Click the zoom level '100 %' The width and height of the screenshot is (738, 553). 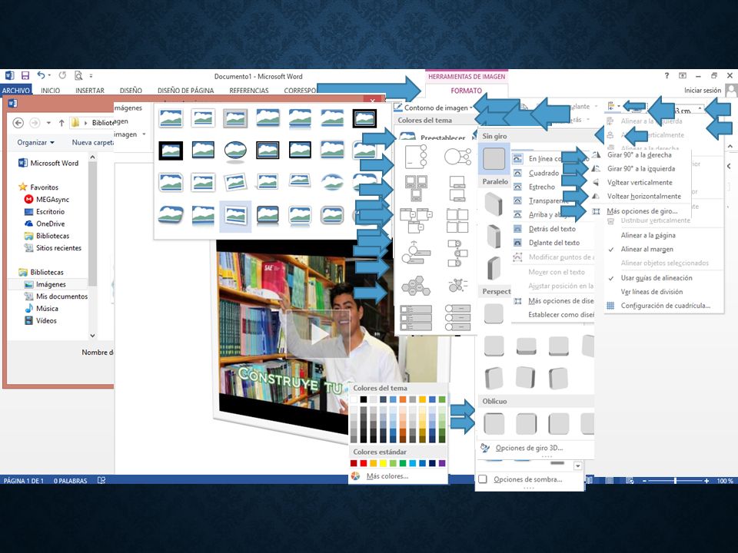tap(725, 481)
